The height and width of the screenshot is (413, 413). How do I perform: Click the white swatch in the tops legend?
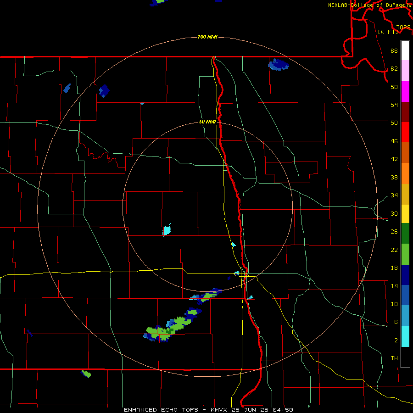405,50
